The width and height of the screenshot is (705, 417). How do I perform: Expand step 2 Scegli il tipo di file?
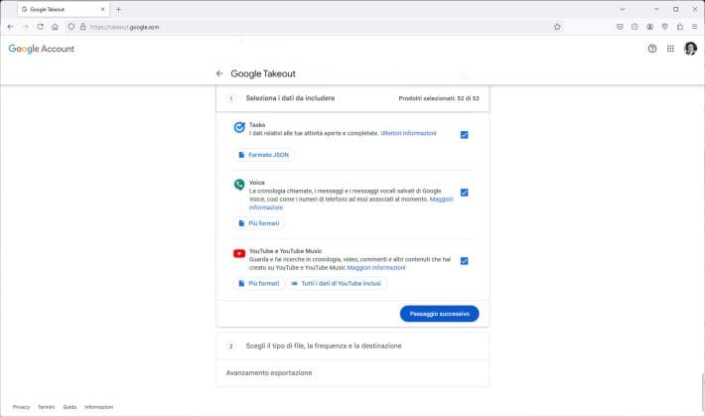click(352, 346)
